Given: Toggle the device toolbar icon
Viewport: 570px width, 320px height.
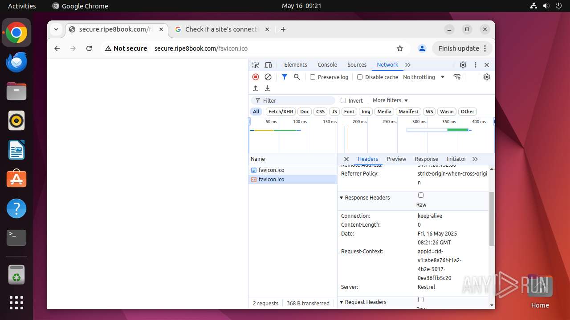Looking at the screenshot, I should point(268,65).
